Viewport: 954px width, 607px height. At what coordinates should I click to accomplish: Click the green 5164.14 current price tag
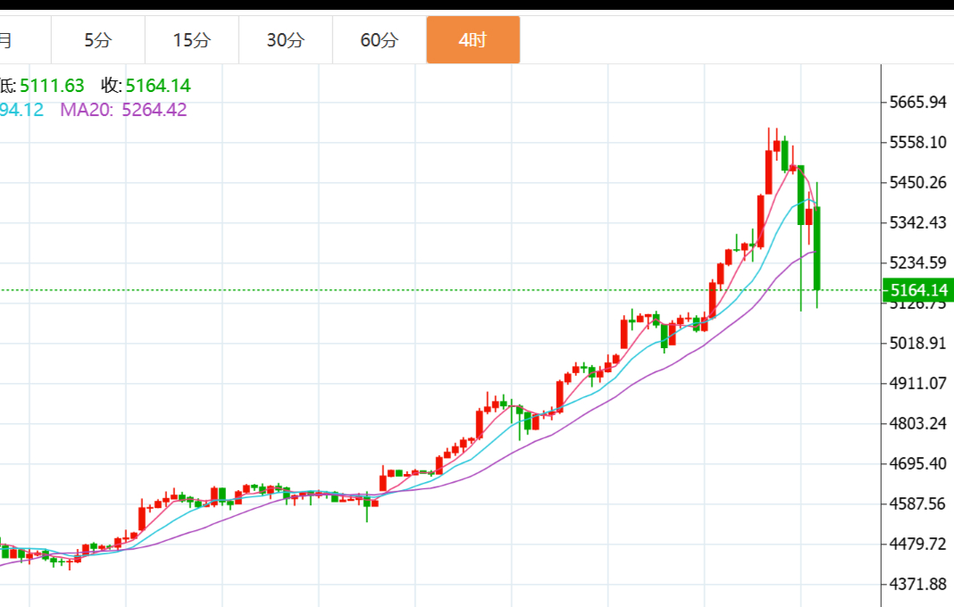tap(917, 290)
